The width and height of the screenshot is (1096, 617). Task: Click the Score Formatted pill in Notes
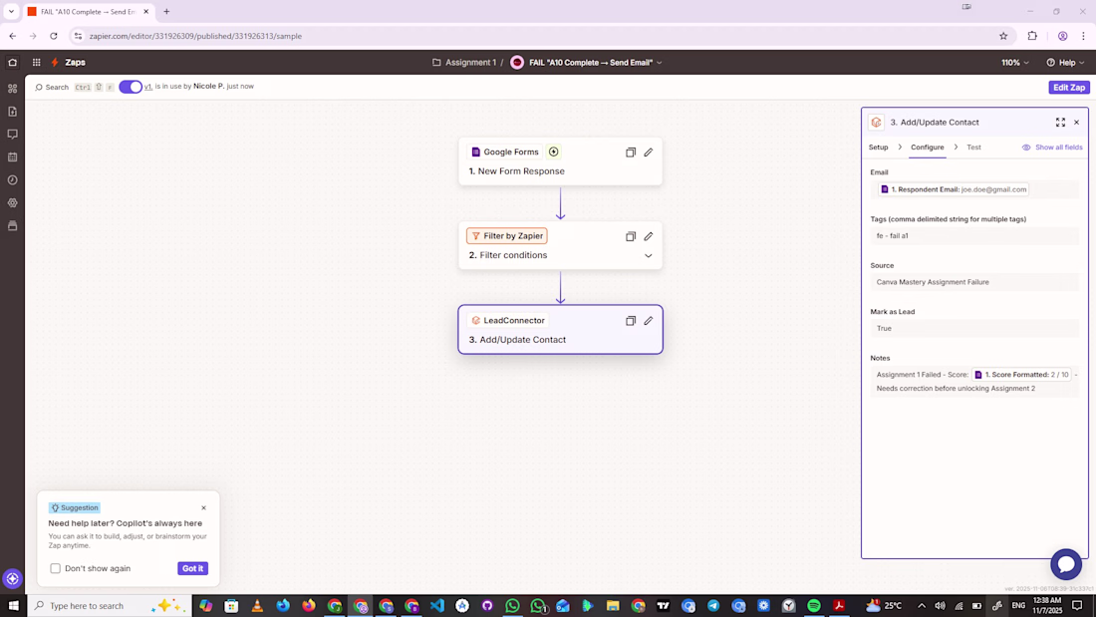point(1022,375)
